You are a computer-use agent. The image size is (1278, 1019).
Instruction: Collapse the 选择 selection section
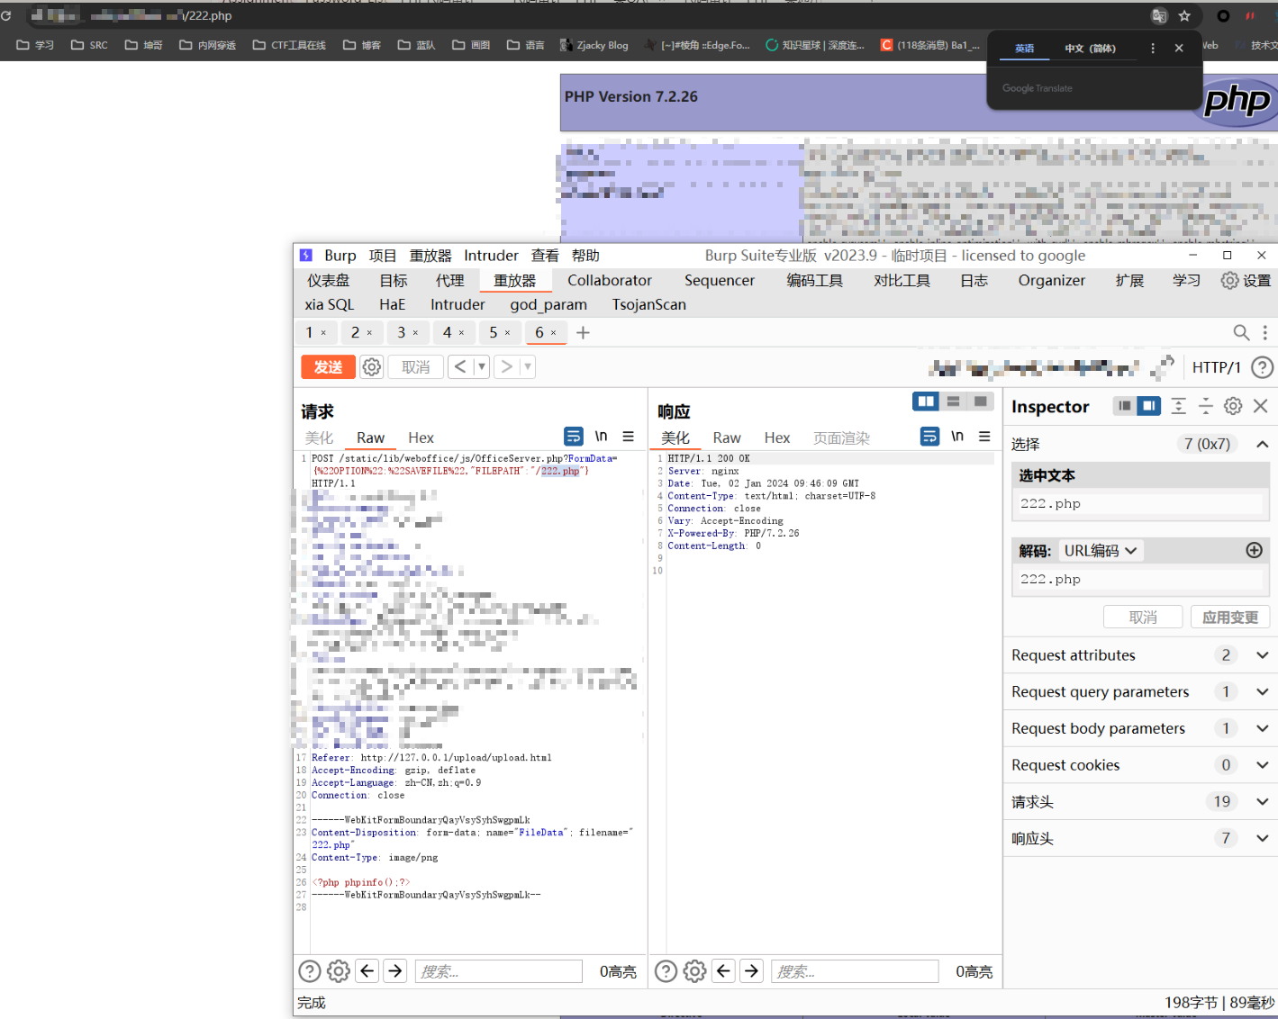click(1263, 444)
